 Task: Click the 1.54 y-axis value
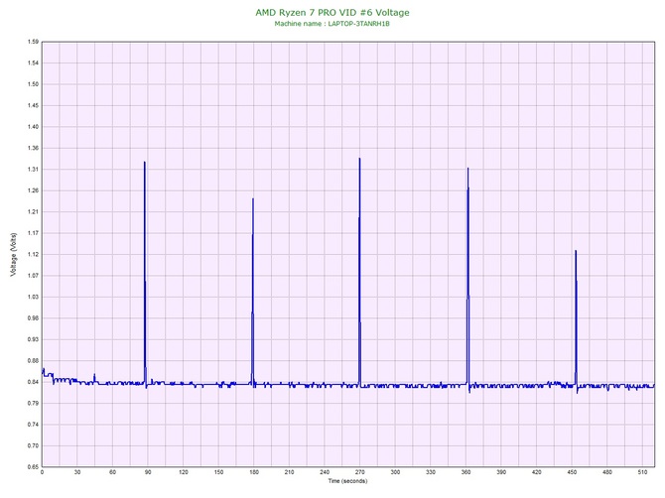tap(33, 62)
